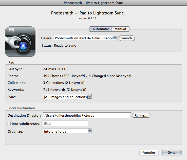The width and height of the screenshot is (187, 160).
Task: Expand the Sync images dropdown arrow
Action: point(90,96)
